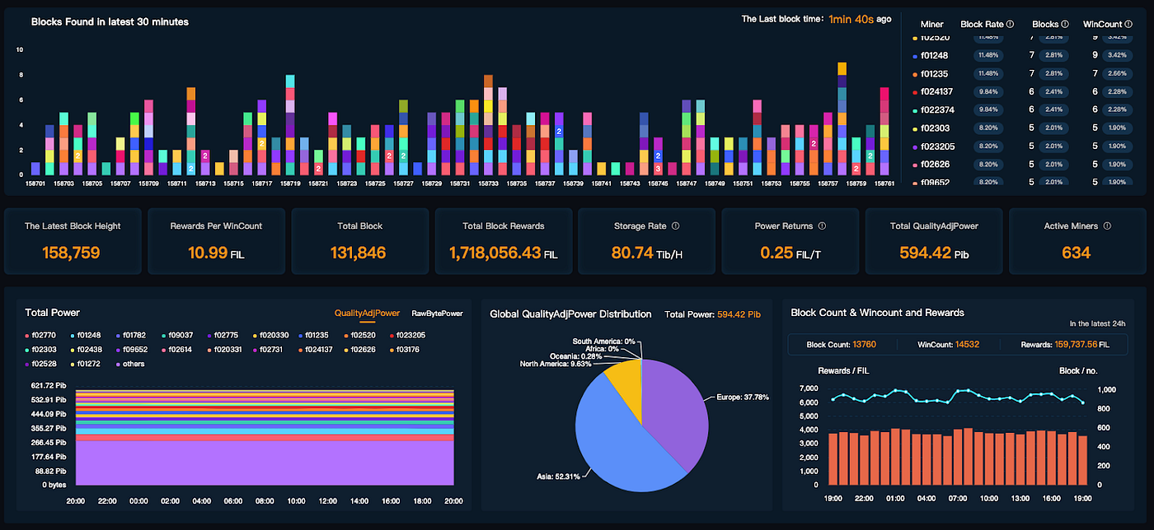Toggle f02775 in Total Power legend

[222, 335]
